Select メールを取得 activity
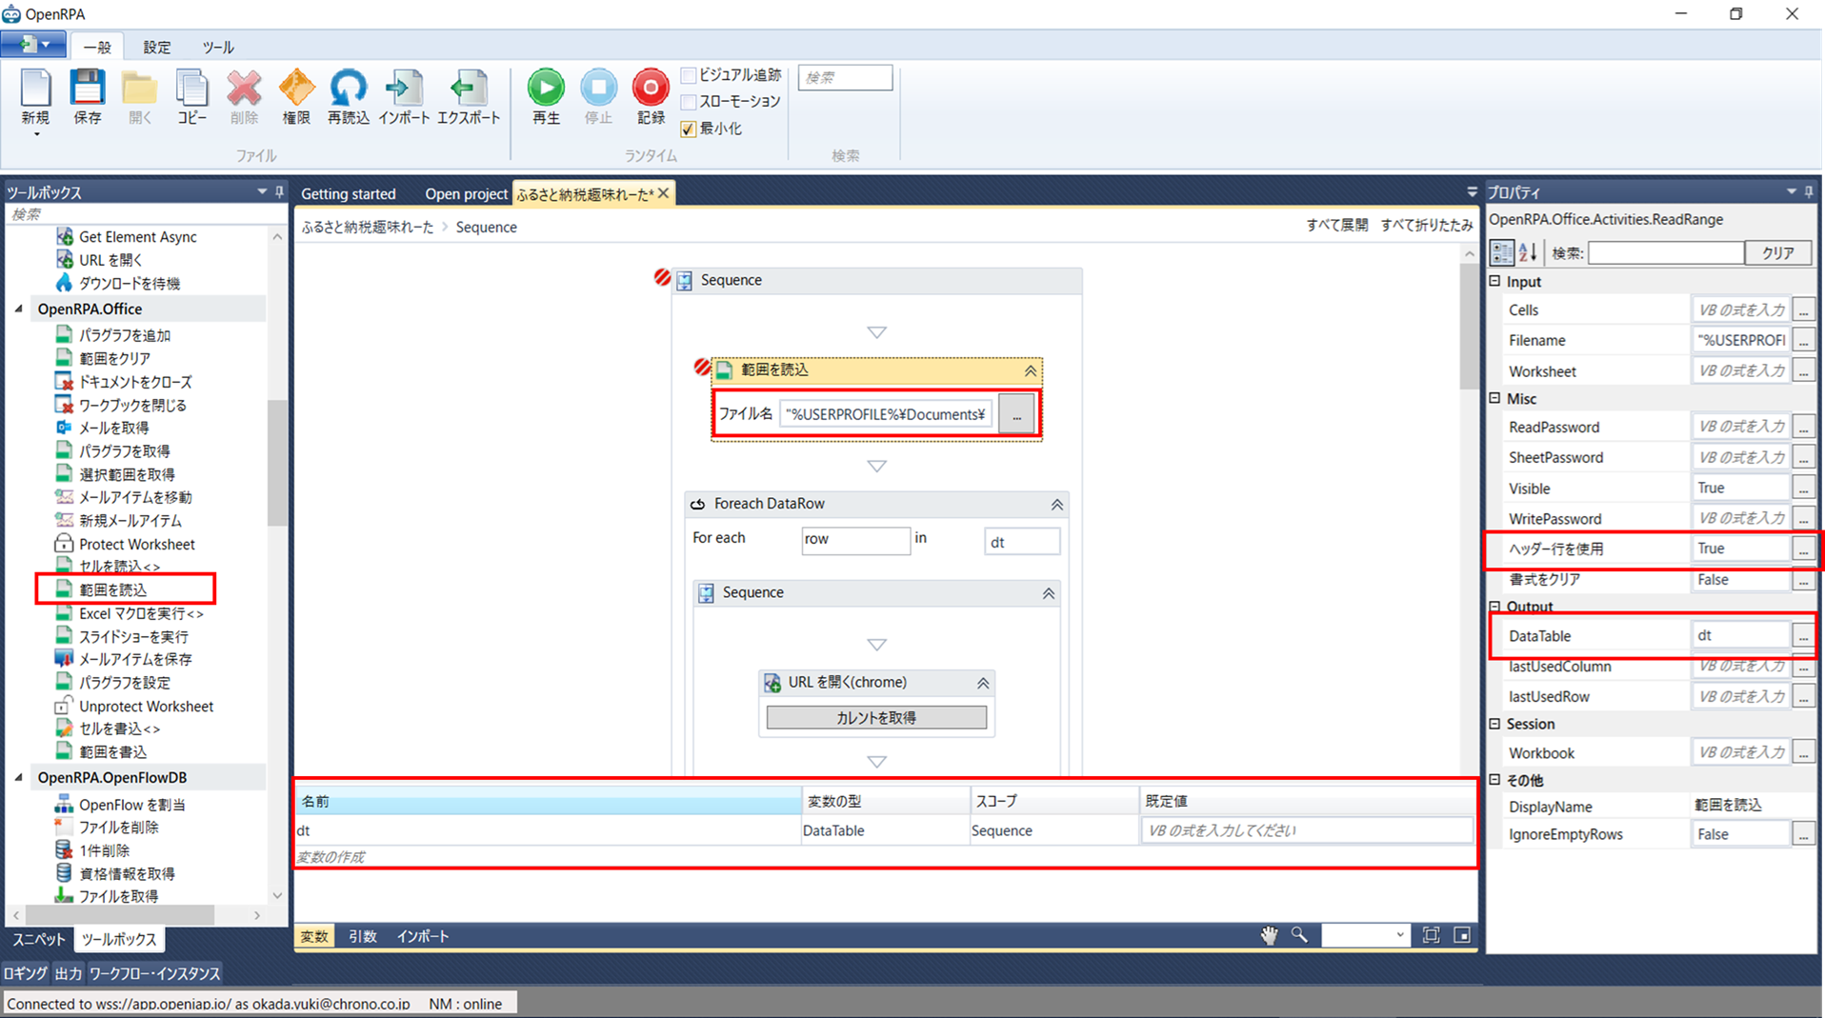This screenshot has height=1018, width=1825. click(x=113, y=428)
